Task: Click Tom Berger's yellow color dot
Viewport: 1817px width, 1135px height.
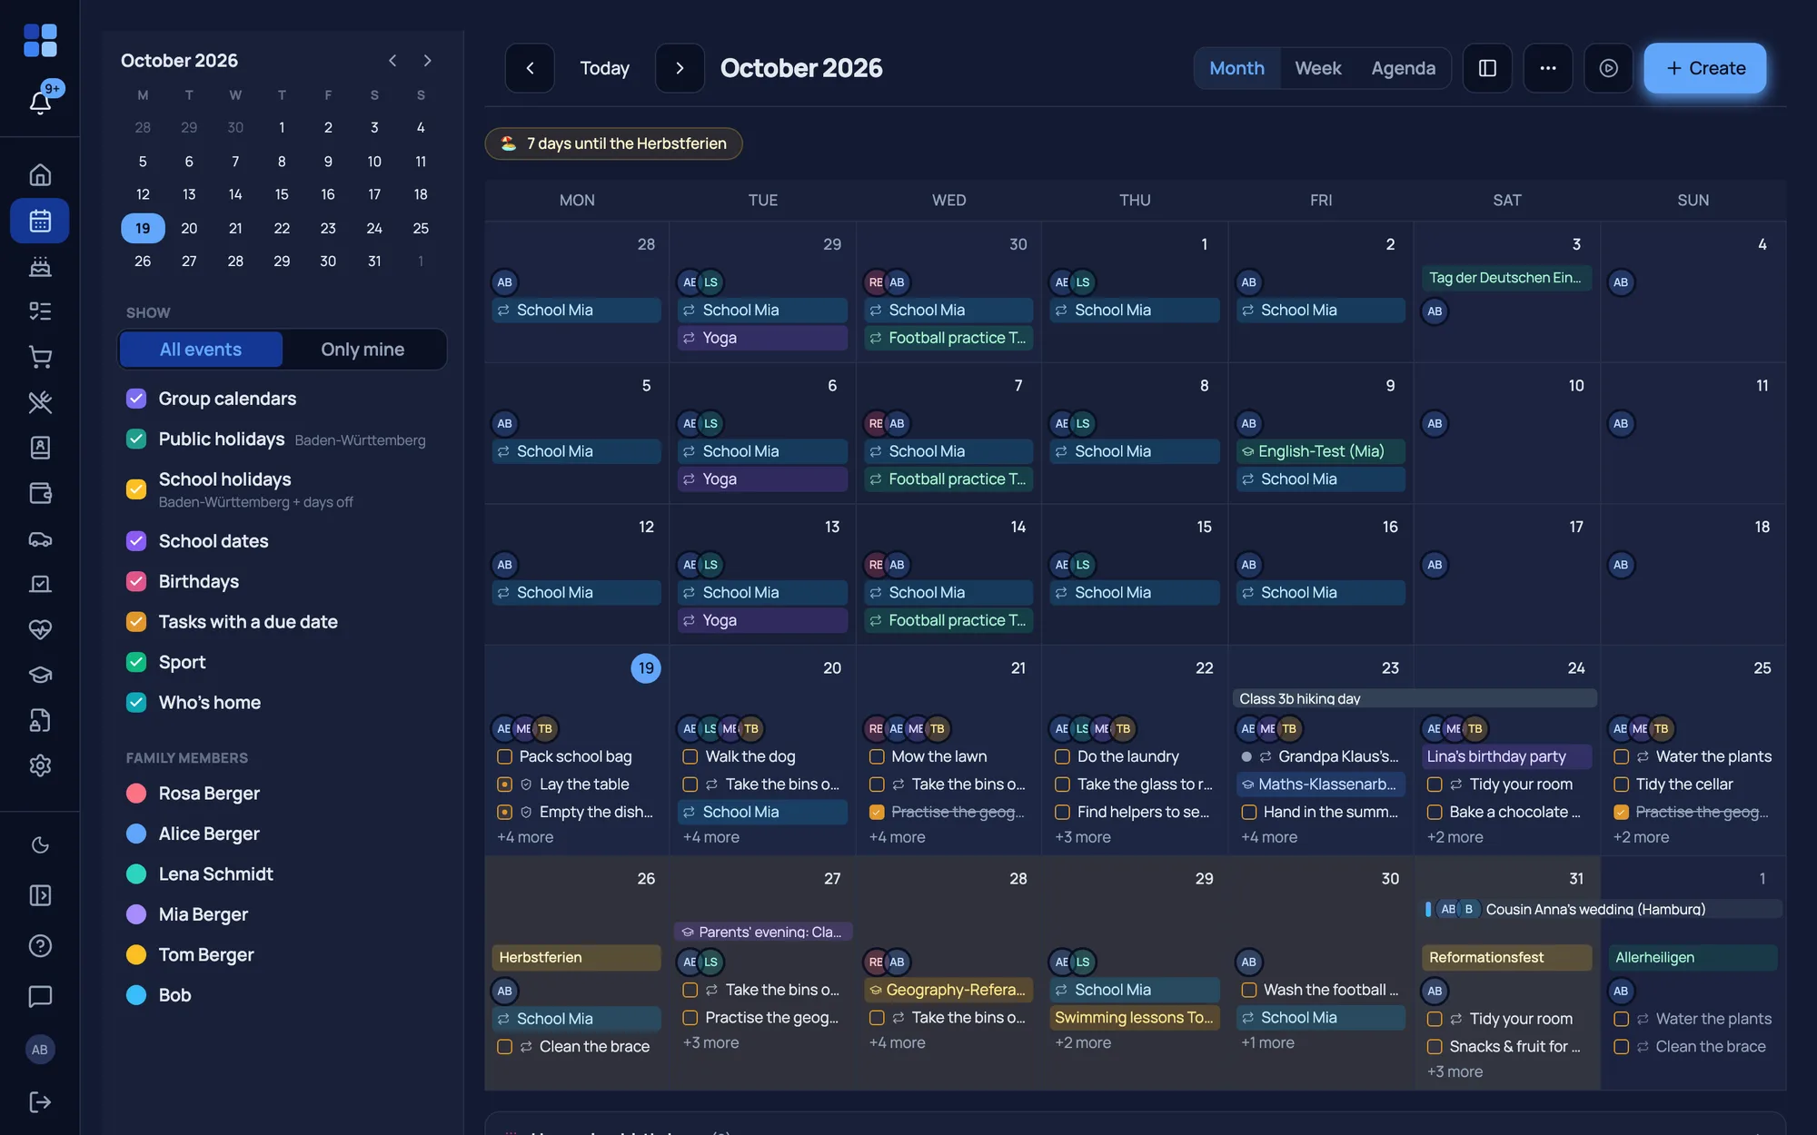Action: click(x=136, y=954)
